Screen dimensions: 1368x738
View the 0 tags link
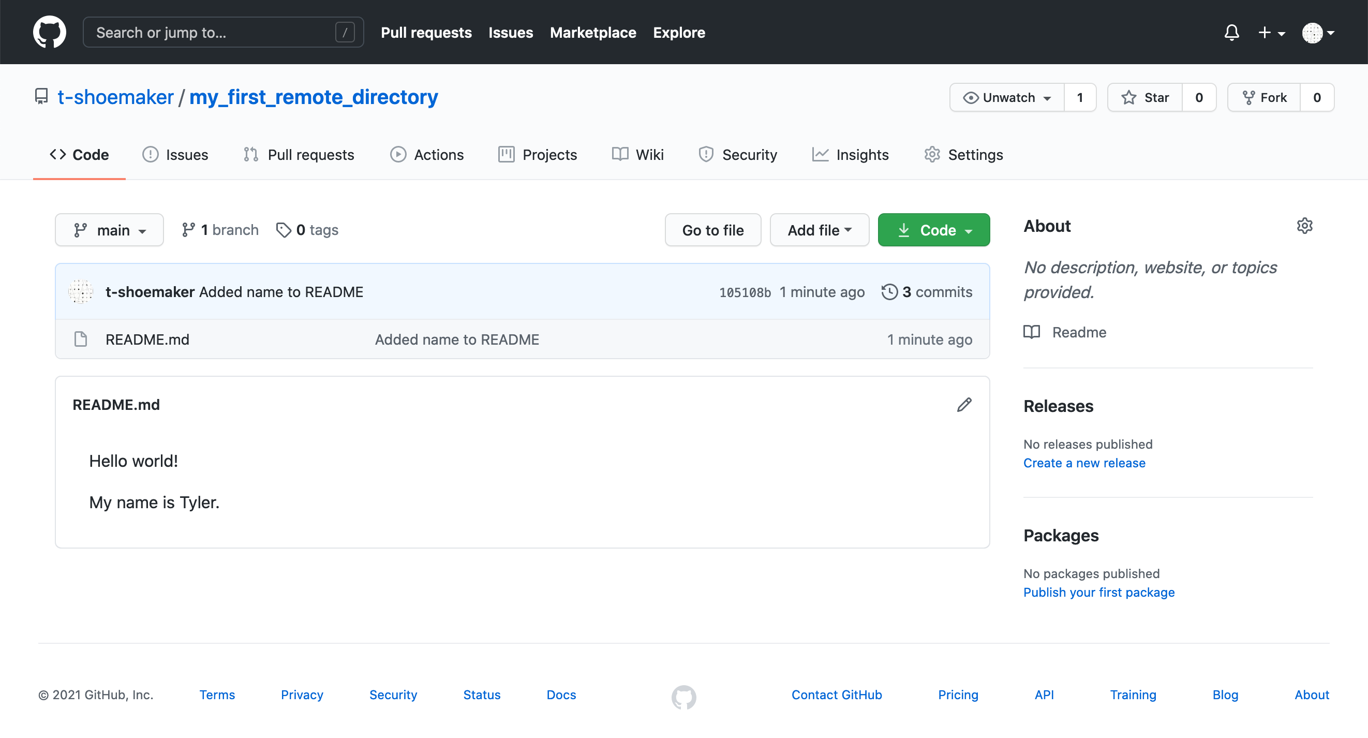point(307,230)
